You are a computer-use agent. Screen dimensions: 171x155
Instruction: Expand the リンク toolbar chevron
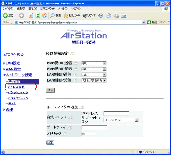click(168, 22)
